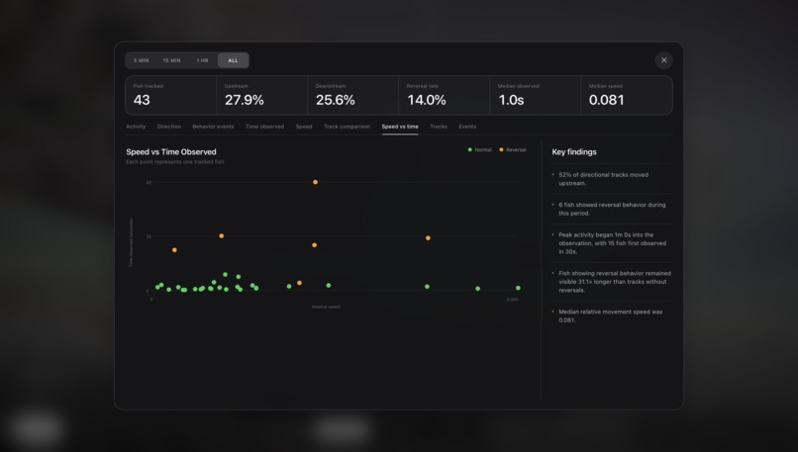Click the Upstream 27.9% stat card
The width and height of the screenshot is (798, 452).
(x=261, y=96)
